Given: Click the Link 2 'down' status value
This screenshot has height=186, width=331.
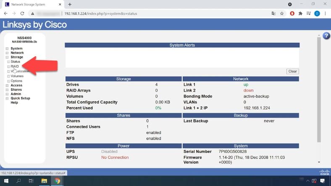Looking at the screenshot, I should coord(248,90).
